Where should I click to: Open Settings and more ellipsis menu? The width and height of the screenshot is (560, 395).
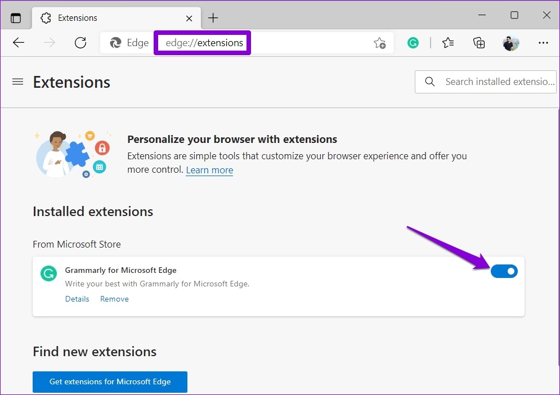point(543,43)
